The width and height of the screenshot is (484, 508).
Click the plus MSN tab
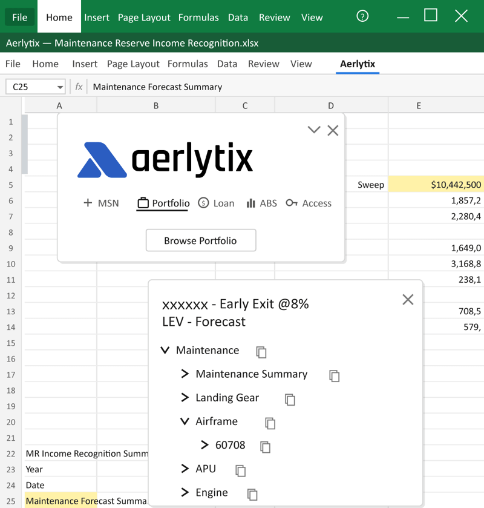click(x=101, y=203)
